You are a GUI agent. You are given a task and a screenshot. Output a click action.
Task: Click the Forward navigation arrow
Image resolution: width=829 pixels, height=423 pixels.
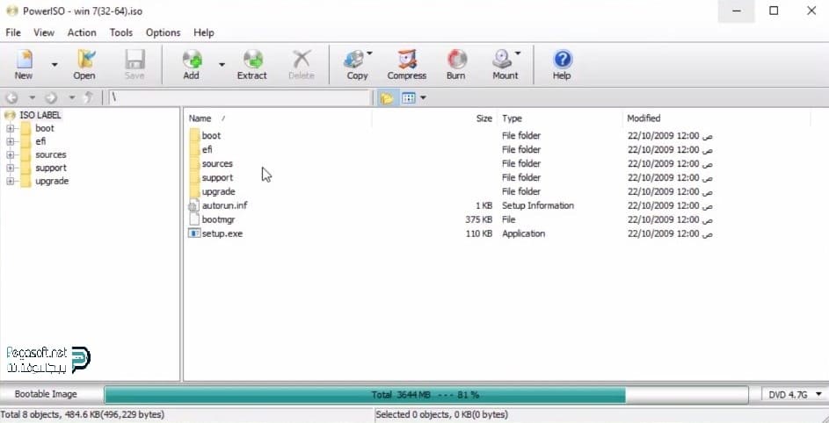[x=51, y=98]
